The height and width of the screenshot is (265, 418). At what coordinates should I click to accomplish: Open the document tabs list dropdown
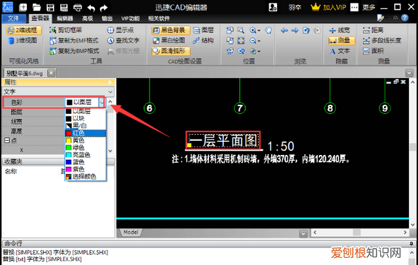(x=409, y=72)
